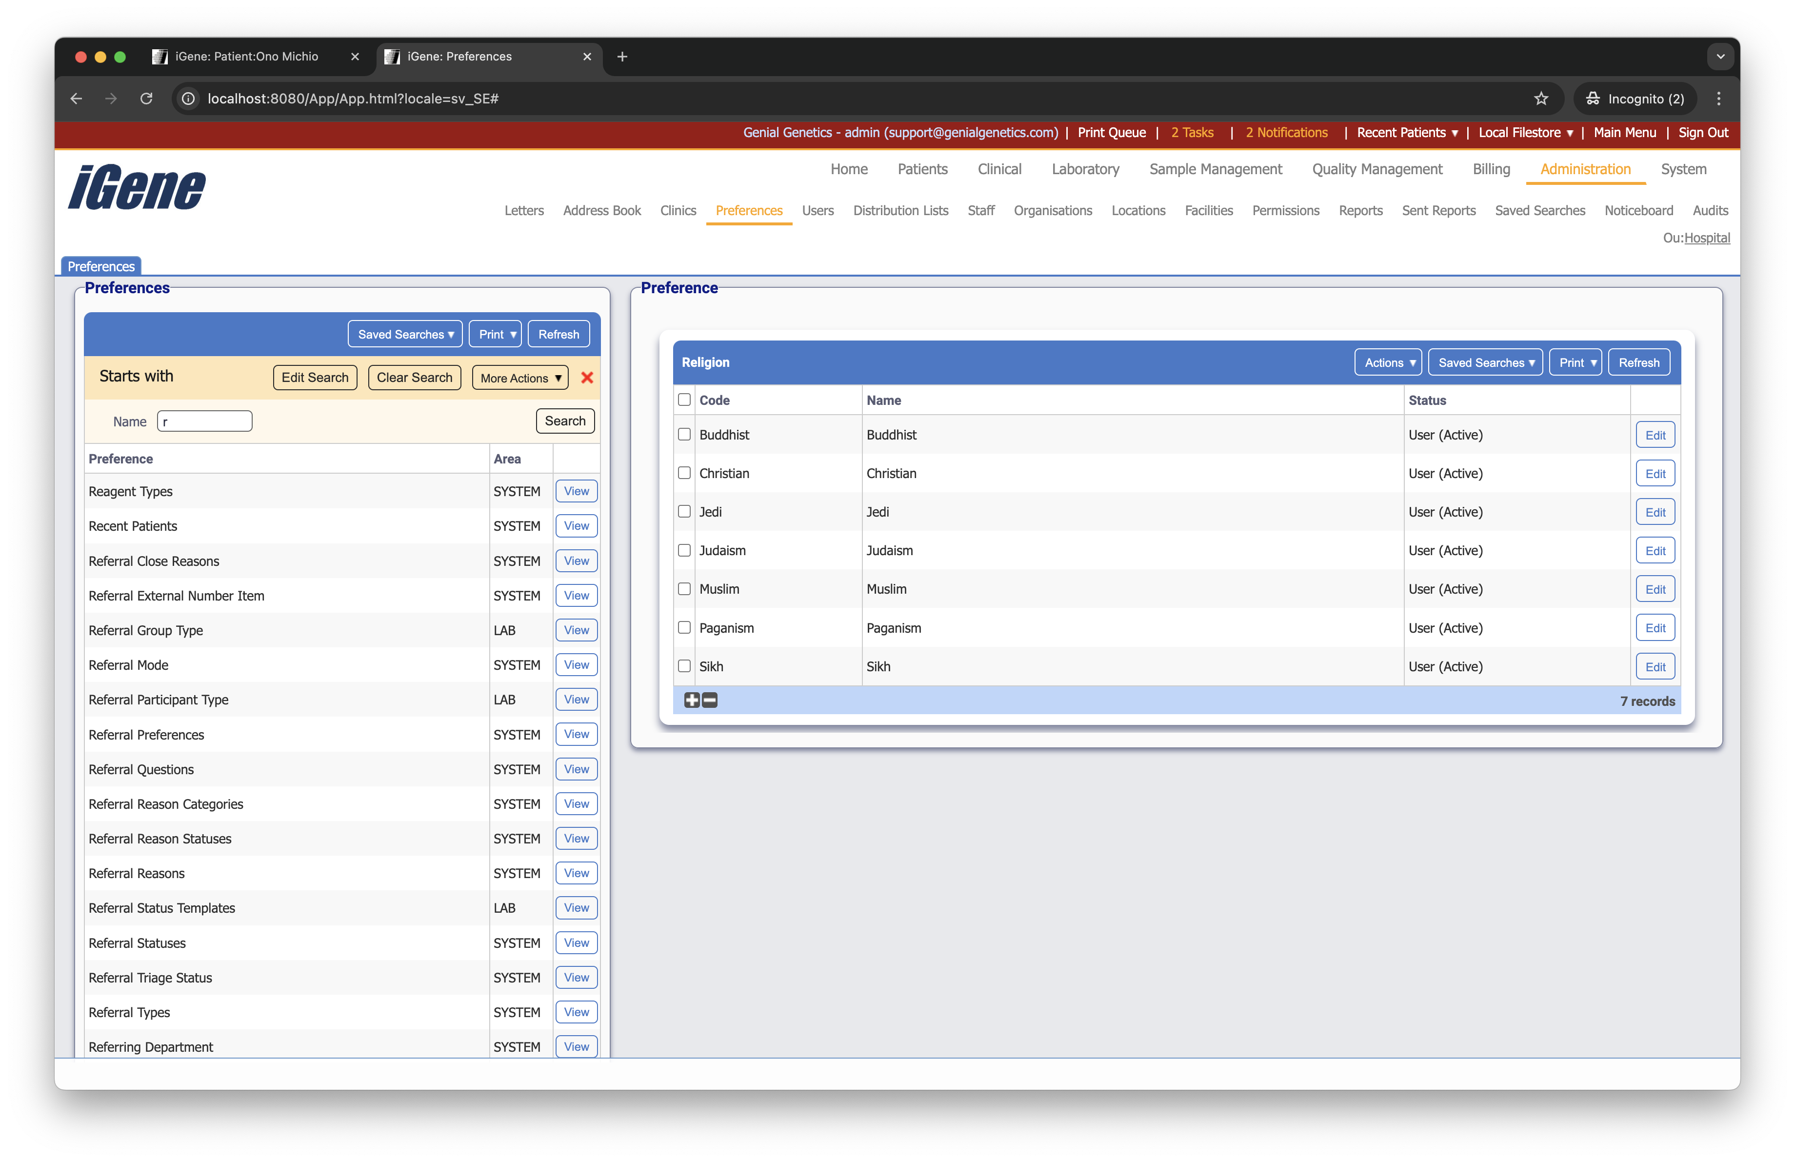The width and height of the screenshot is (1795, 1162).
Task: Click the plus icon to add record
Action: [x=692, y=700]
